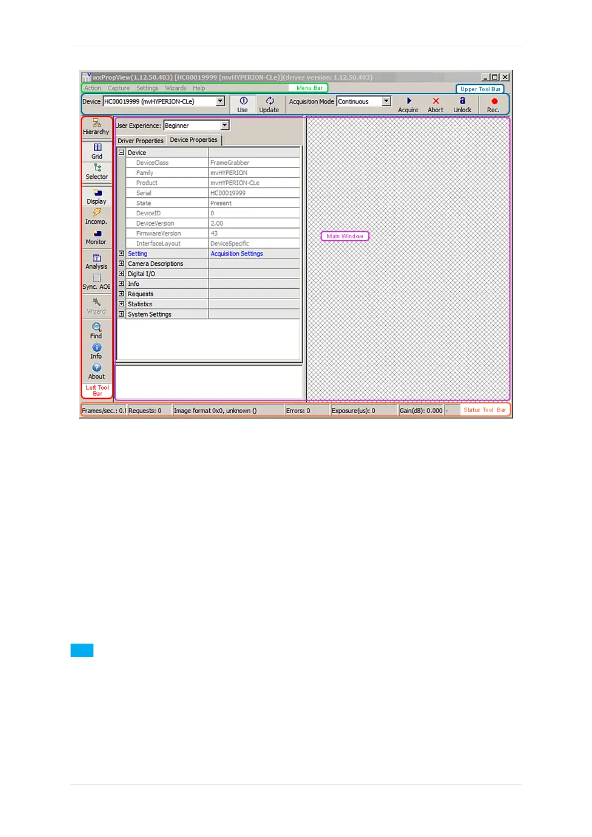Expand the Digital I/O node

tap(121, 273)
